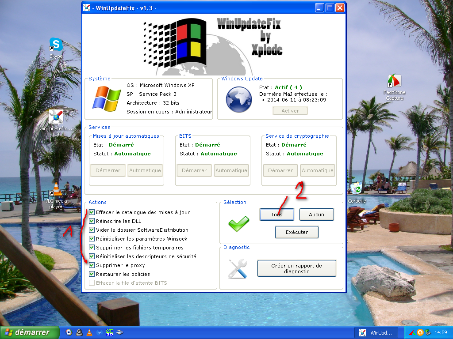Viewport: 453px width, 339px height.
Task: Uncheck Réinitialiser les descripteurs de sécurité
Action: click(92, 256)
